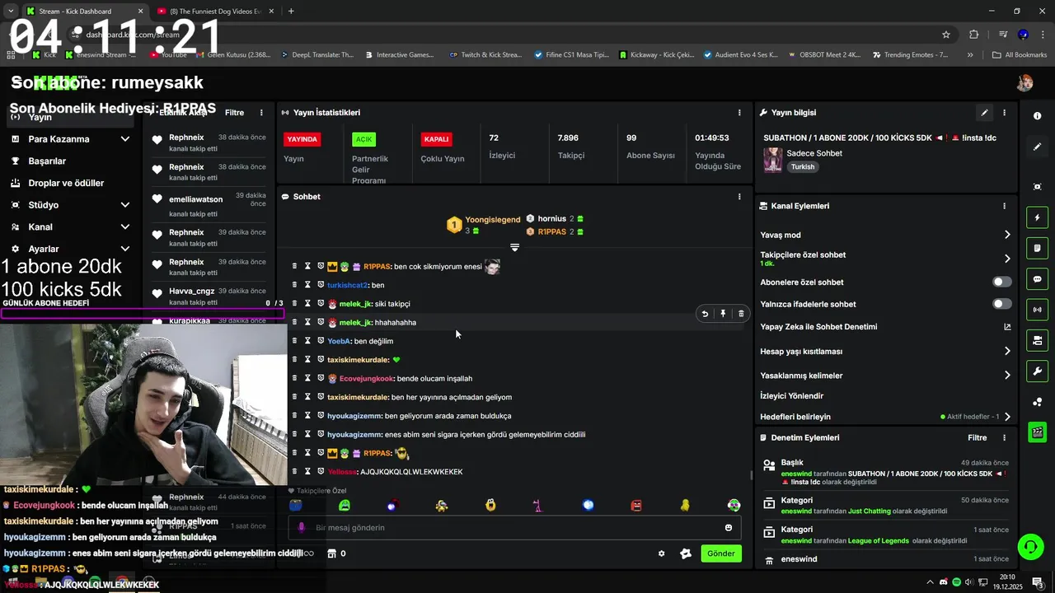Open Spotify from system tray
Image resolution: width=1055 pixels, height=593 pixels.
click(956, 581)
